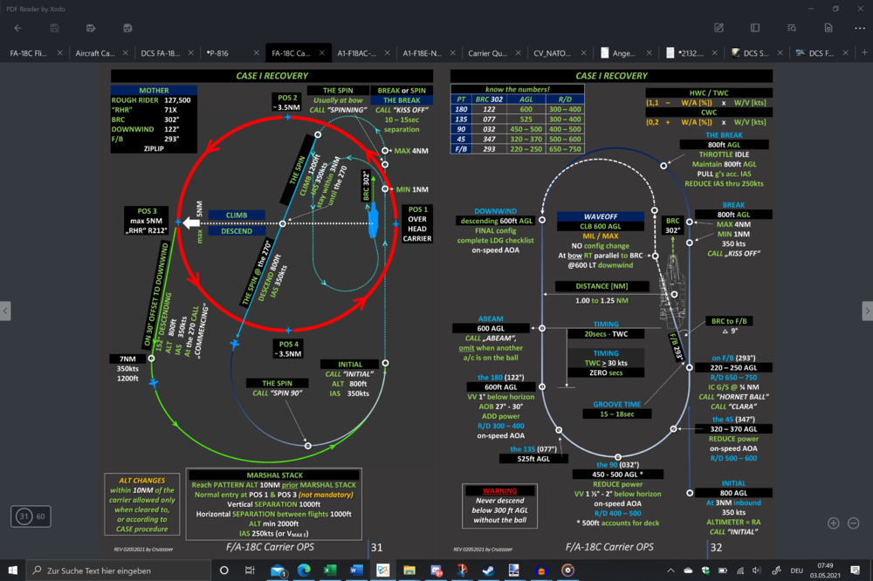Open the volume control in tray
The image size is (873, 581).
(757, 571)
